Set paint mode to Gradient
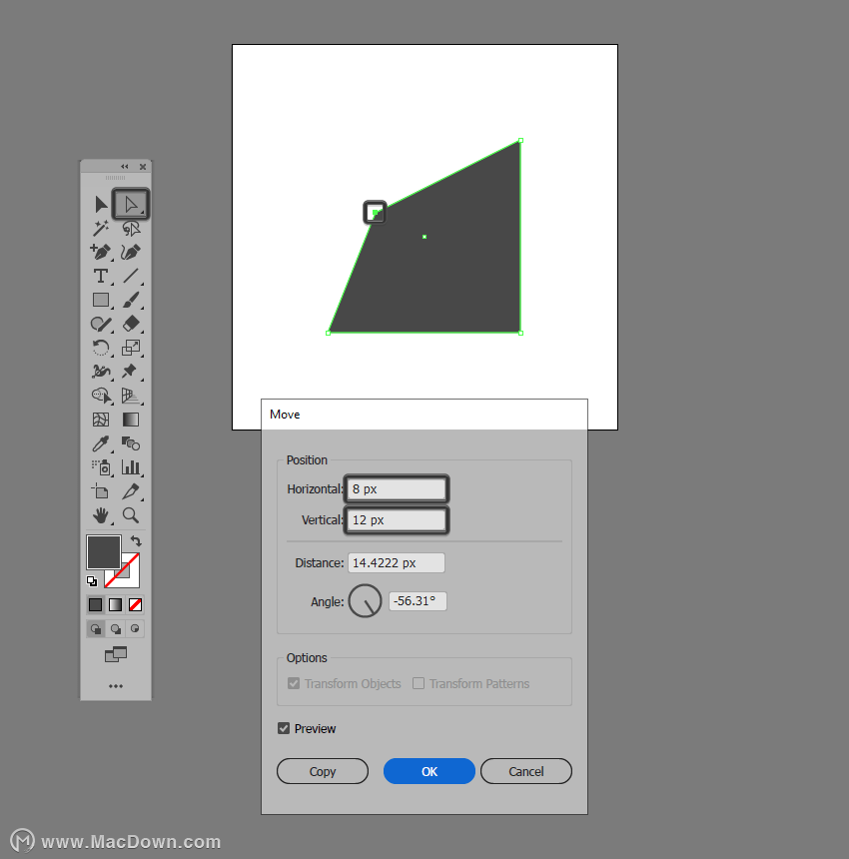Viewport: 849px width, 859px height. point(115,604)
